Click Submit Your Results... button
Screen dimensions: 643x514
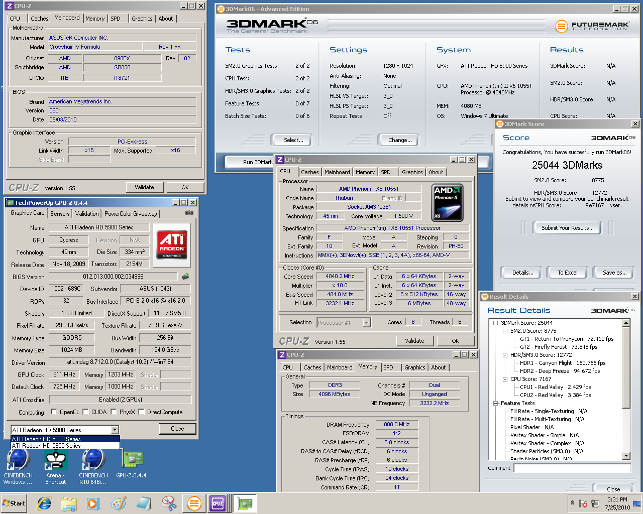coord(567,228)
